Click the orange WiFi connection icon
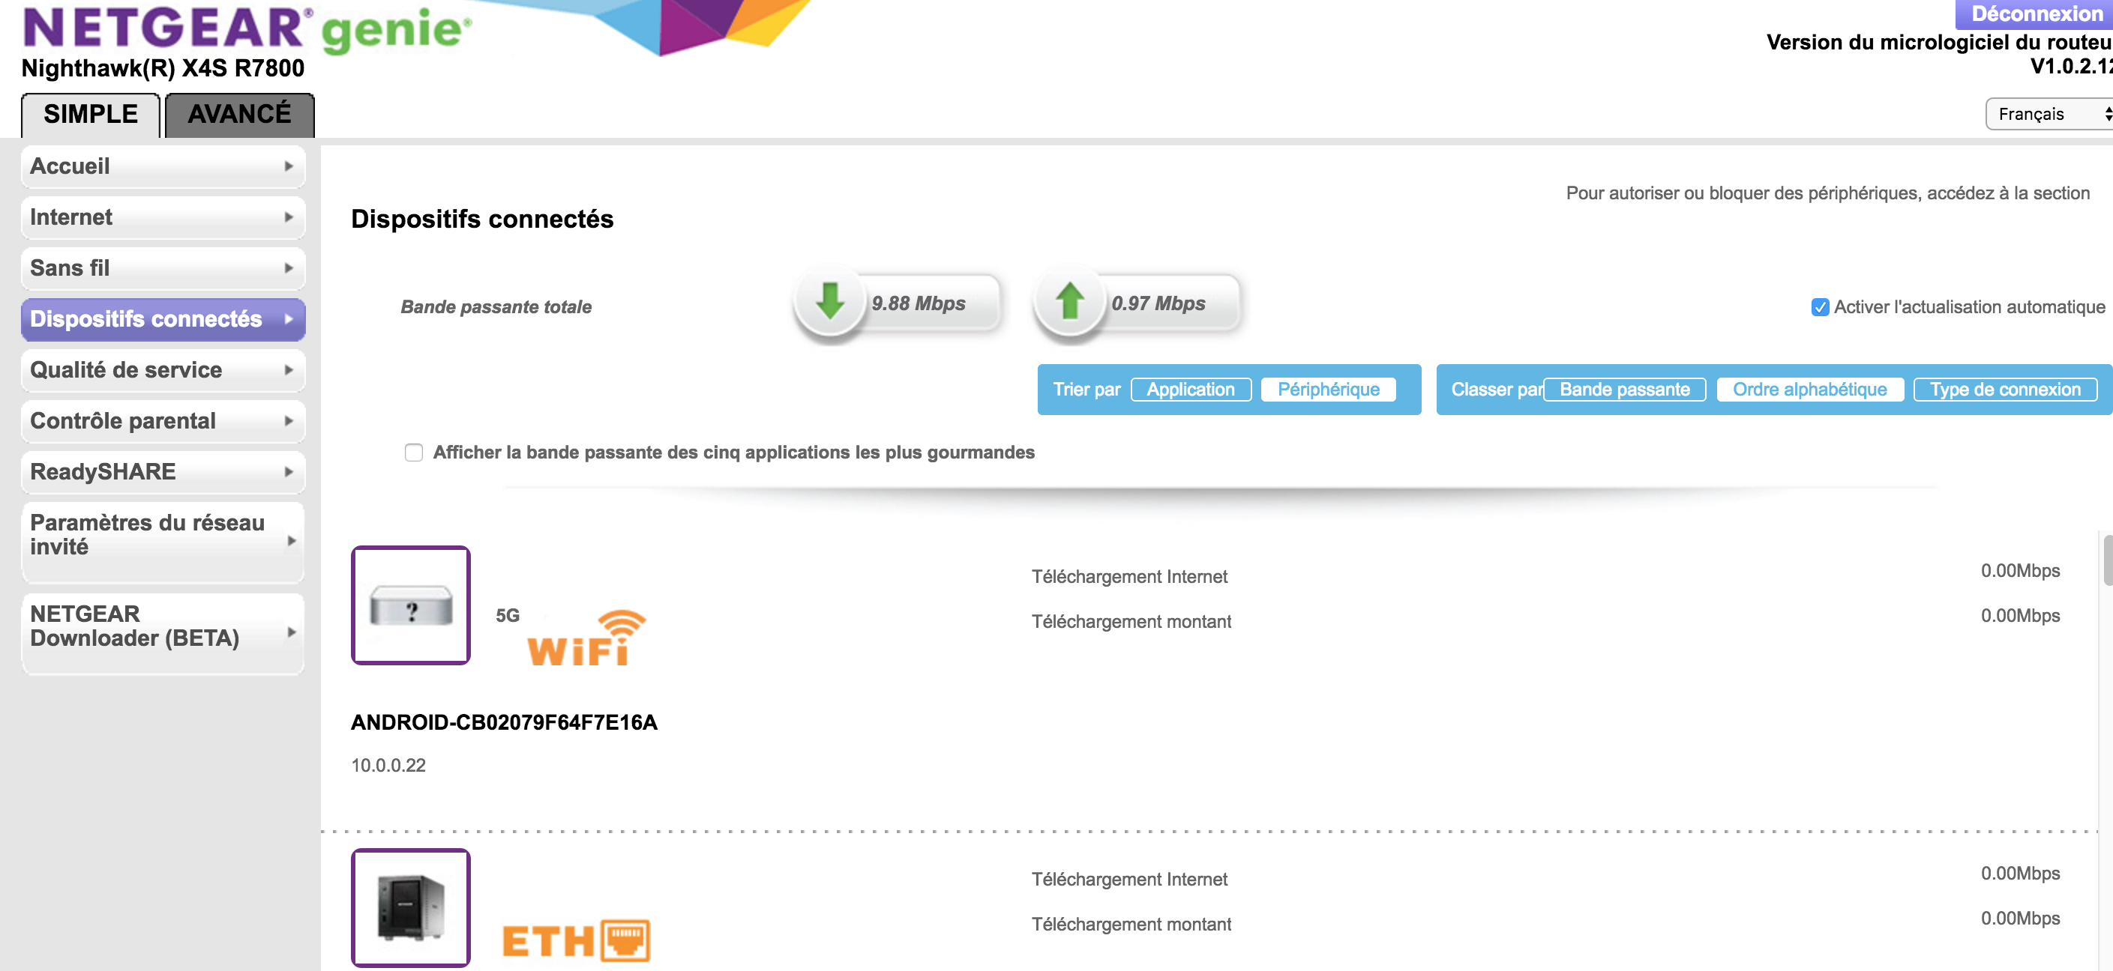The image size is (2113, 971). (x=586, y=638)
